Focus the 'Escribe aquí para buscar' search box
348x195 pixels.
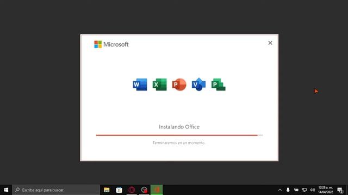[x=56, y=190]
